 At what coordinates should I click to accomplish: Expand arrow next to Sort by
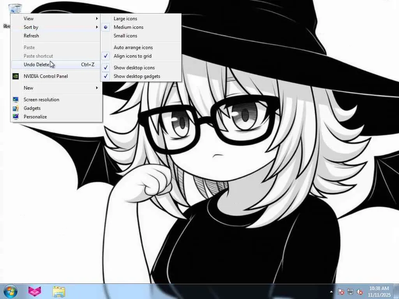pyautogui.click(x=97, y=27)
